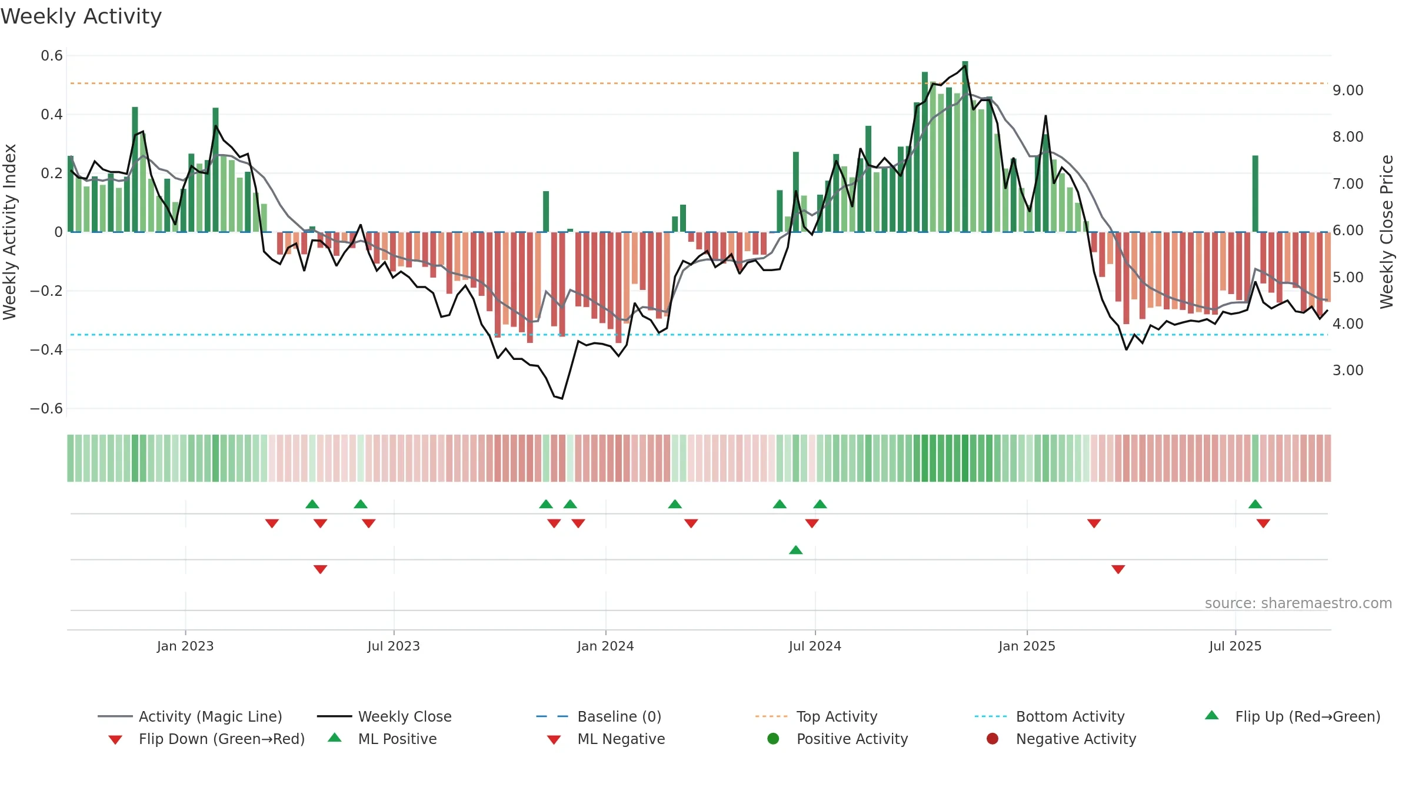Click the isolated green bar in July 2025
This screenshot has width=1412, height=794.
click(1256, 194)
